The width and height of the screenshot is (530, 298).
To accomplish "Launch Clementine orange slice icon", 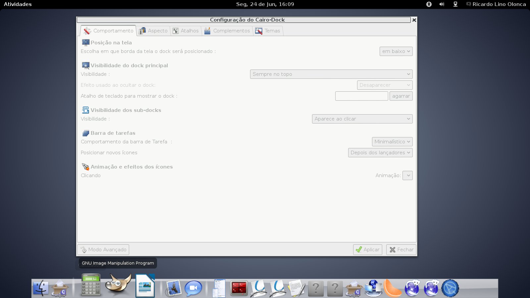I will (393, 288).
